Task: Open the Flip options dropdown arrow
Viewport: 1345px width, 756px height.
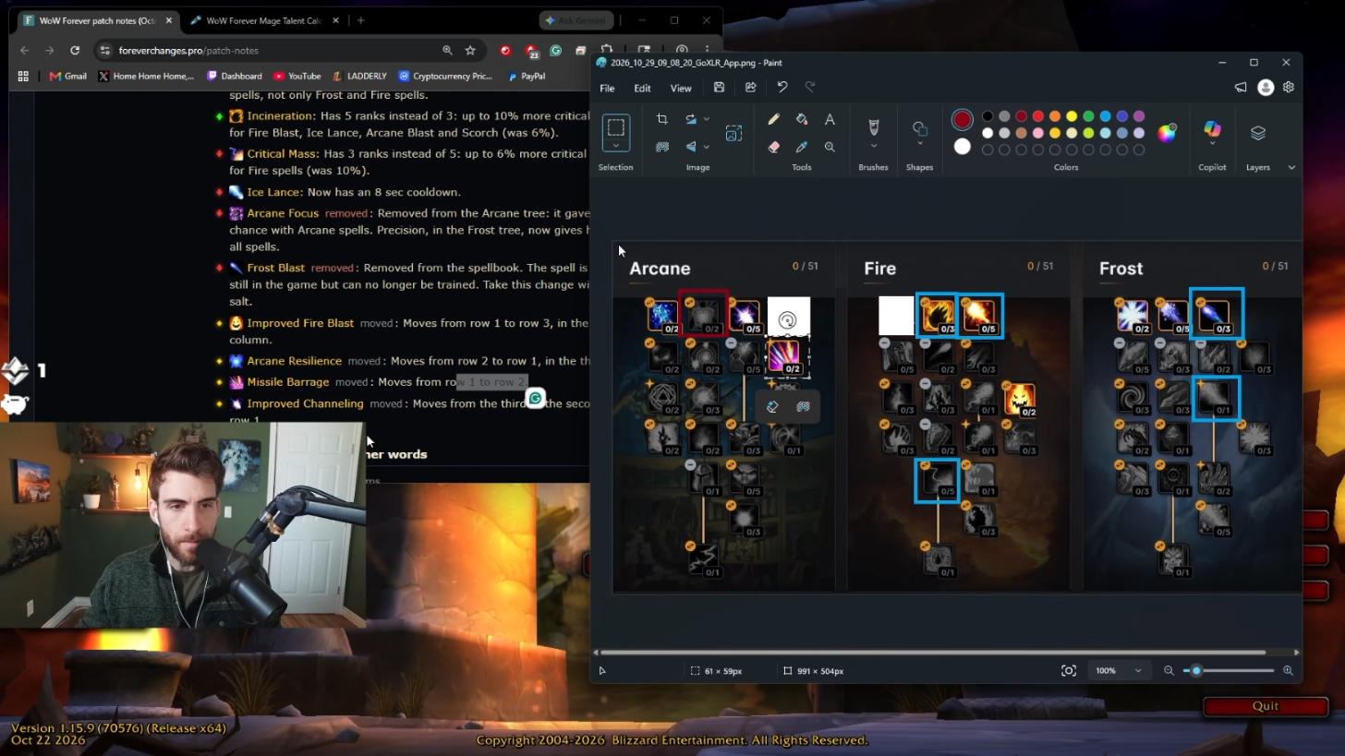Action: (707, 147)
